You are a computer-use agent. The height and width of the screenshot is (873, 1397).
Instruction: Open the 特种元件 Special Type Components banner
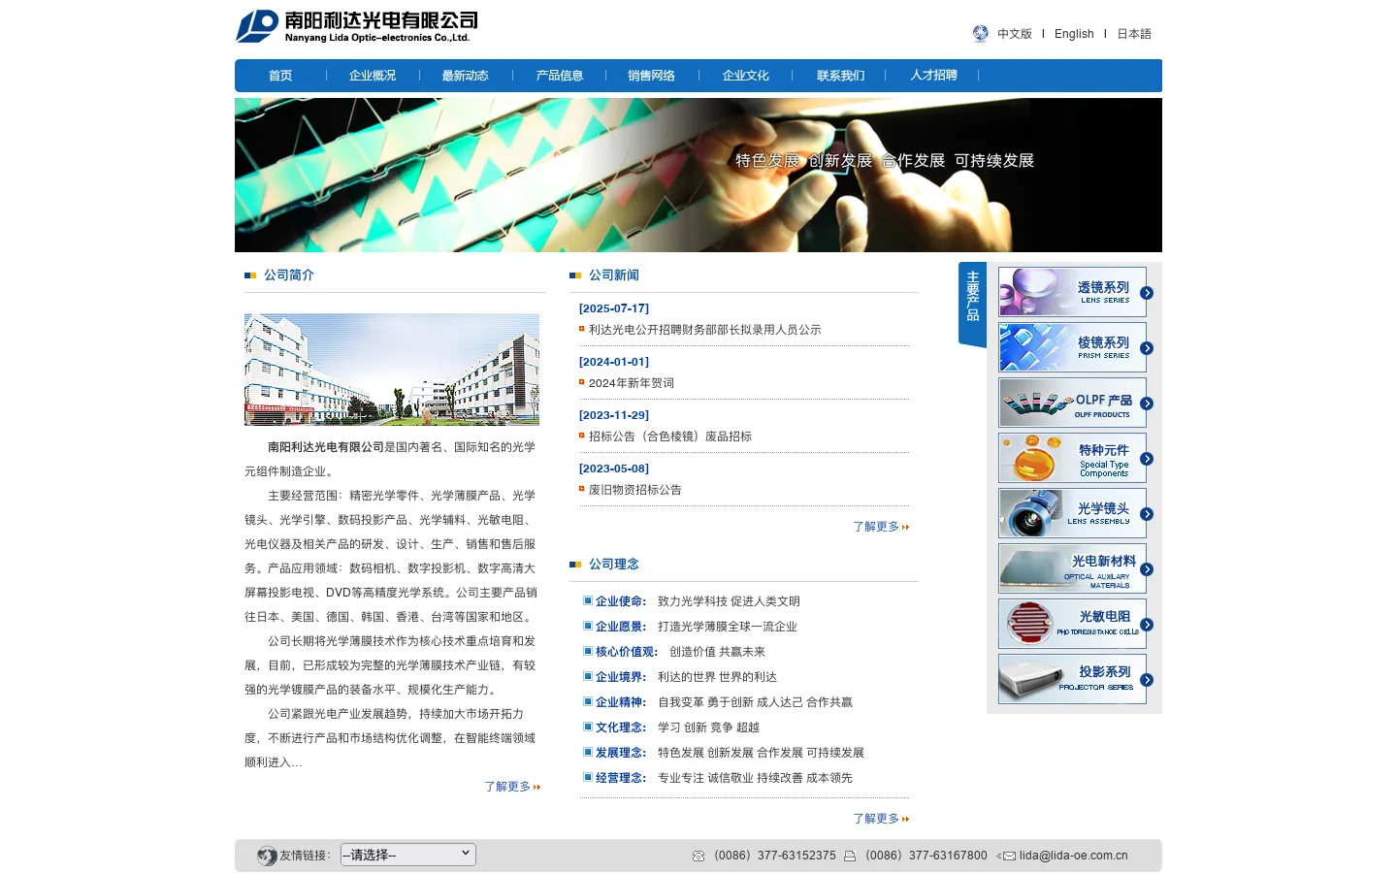click(1072, 458)
